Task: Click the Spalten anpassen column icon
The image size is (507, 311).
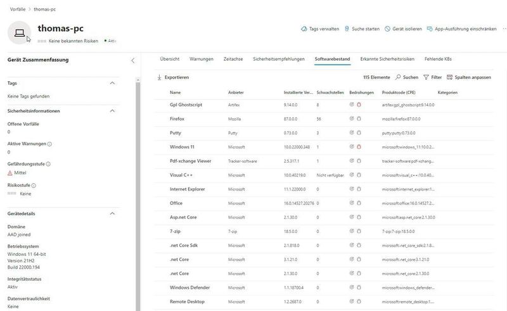Action: pos(449,77)
